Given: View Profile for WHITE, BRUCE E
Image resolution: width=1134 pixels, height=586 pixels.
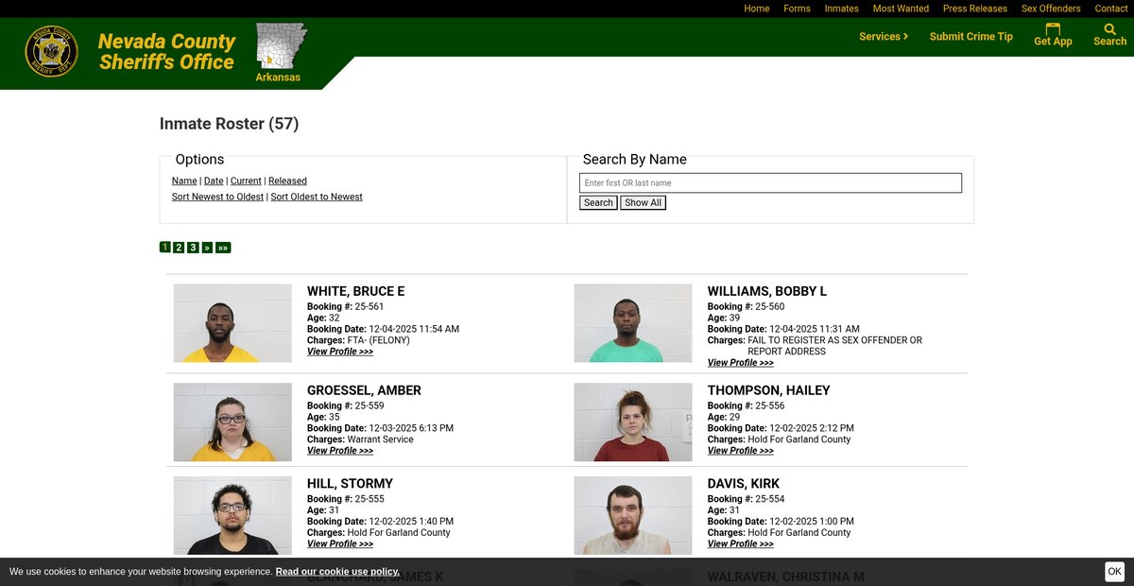Looking at the screenshot, I should click(340, 352).
